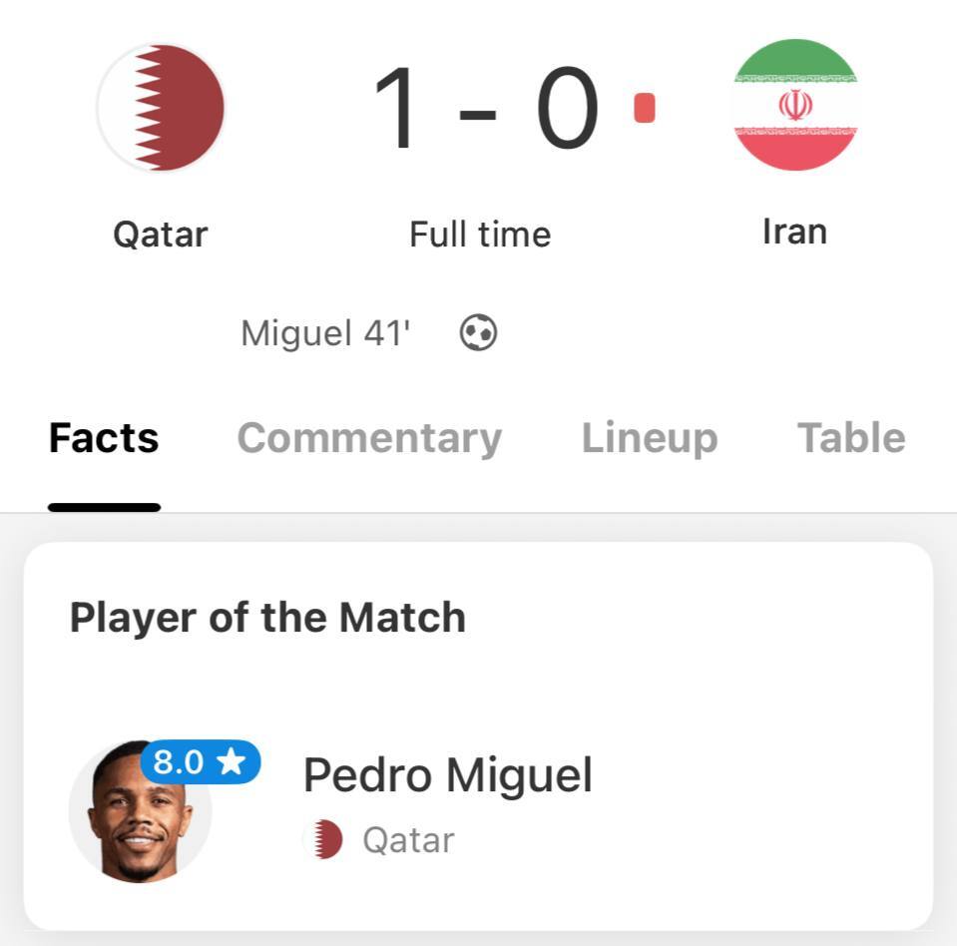Switch to the Commentary tab

(369, 436)
